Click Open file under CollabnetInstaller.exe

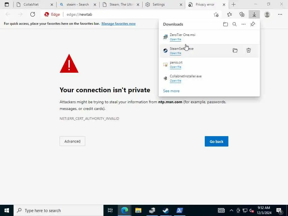175,81
